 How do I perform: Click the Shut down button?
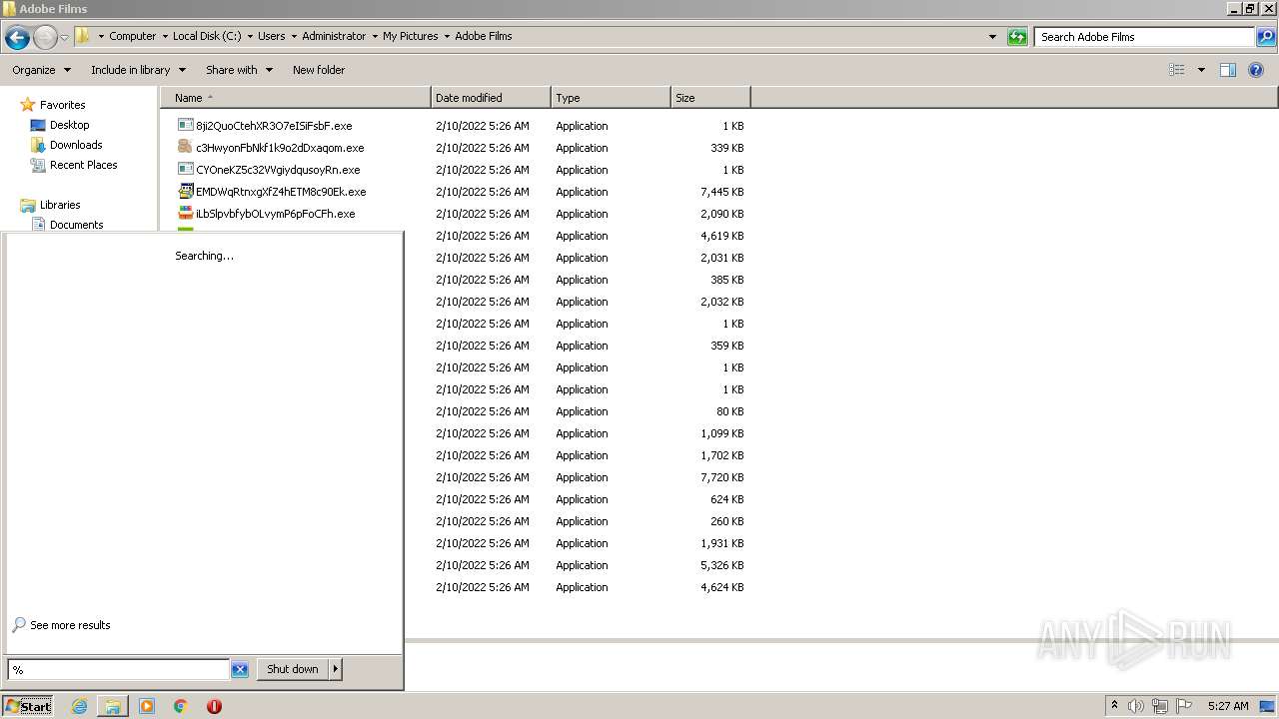coord(293,669)
